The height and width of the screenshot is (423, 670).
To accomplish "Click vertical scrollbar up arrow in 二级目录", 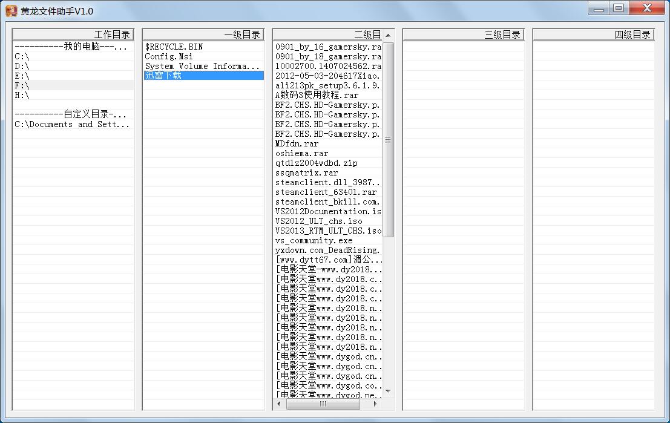I will pyautogui.click(x=388, y=35).
